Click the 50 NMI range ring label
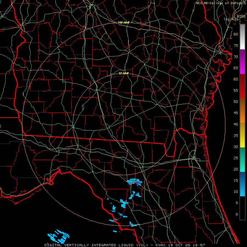The image size is (247, 247). click(123, 73)
